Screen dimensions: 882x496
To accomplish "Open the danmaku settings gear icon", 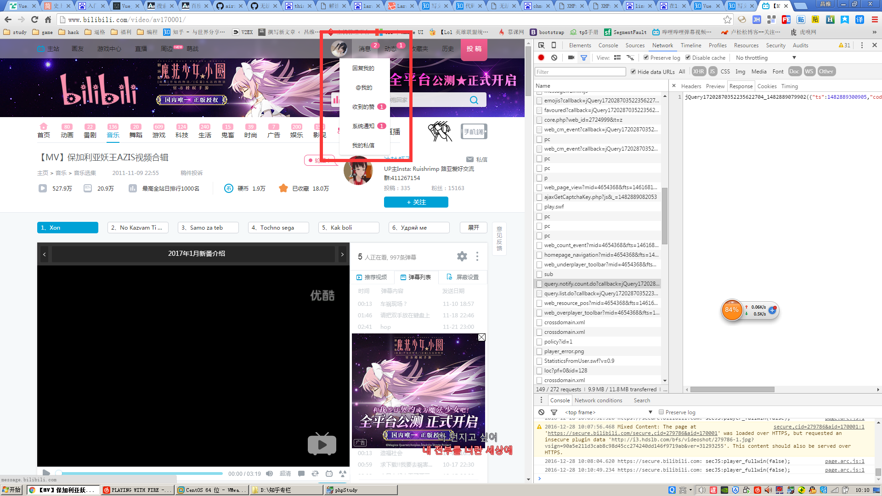I will 462,256.
